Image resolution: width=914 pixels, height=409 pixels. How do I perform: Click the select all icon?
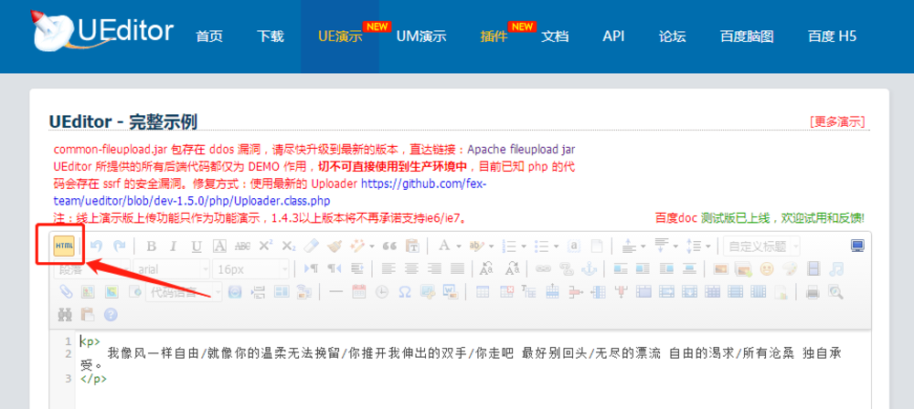(574, 246)
